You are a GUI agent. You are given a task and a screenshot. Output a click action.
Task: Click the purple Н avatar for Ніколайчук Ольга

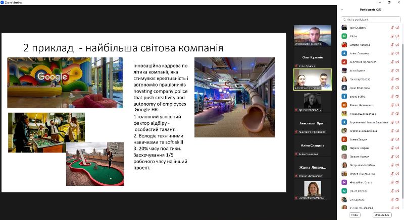344,182
